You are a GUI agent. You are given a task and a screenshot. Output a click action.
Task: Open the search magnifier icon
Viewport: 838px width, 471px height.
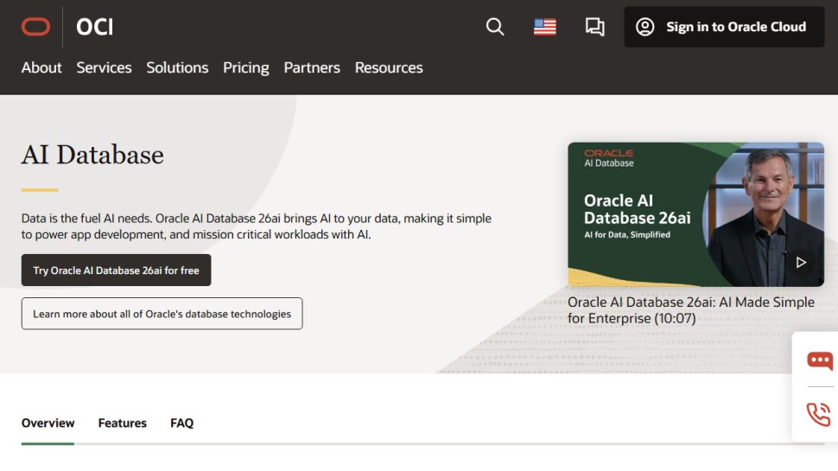495,27
